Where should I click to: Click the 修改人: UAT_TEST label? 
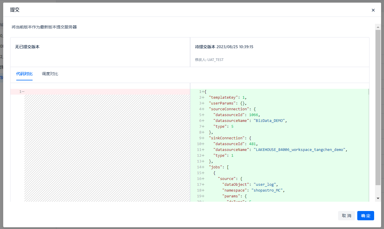point(209,60)
